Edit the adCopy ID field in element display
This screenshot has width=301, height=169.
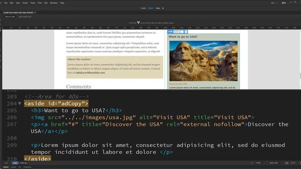178,32
